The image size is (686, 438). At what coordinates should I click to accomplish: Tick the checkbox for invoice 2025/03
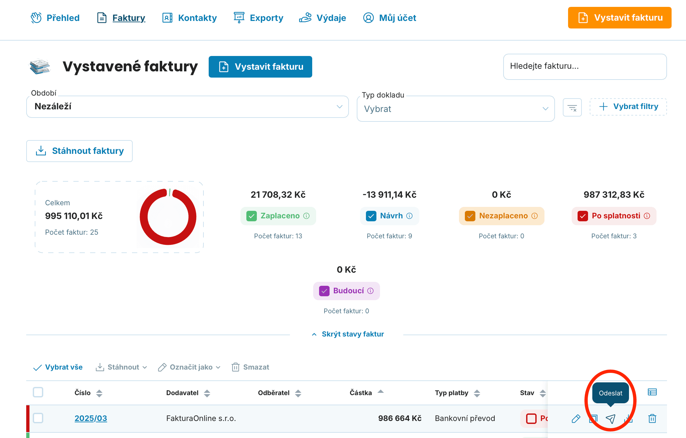(x=38, y=418)
